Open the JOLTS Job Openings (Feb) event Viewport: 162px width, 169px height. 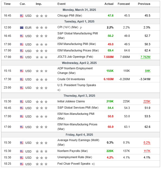click(x=75, y=57)
